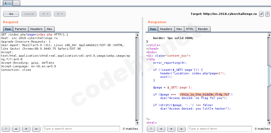The image size is (271, 133).
Task: Focus request search term field
Action: coord(81,129)
